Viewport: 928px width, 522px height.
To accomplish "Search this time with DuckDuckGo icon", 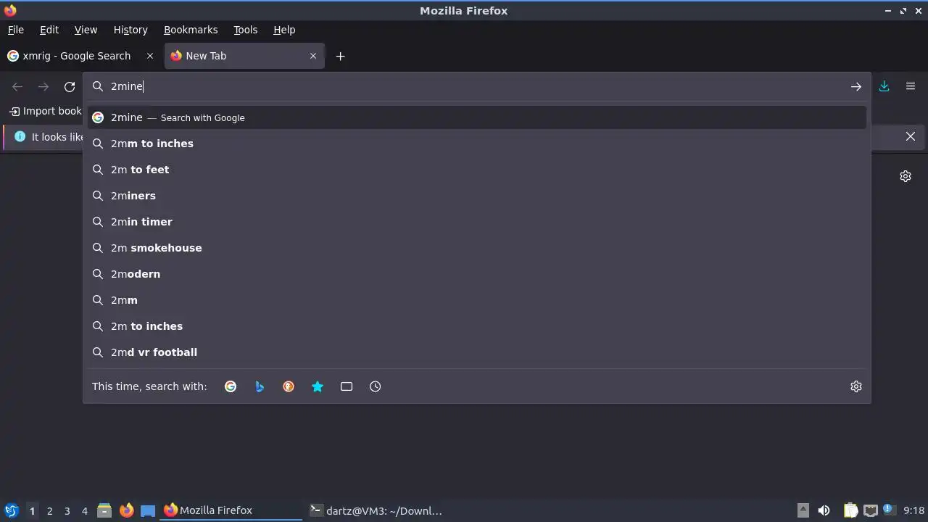I will click(289, 386).
